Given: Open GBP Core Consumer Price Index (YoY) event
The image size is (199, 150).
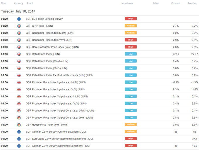Looking at the screenshot, I should 52,47.
